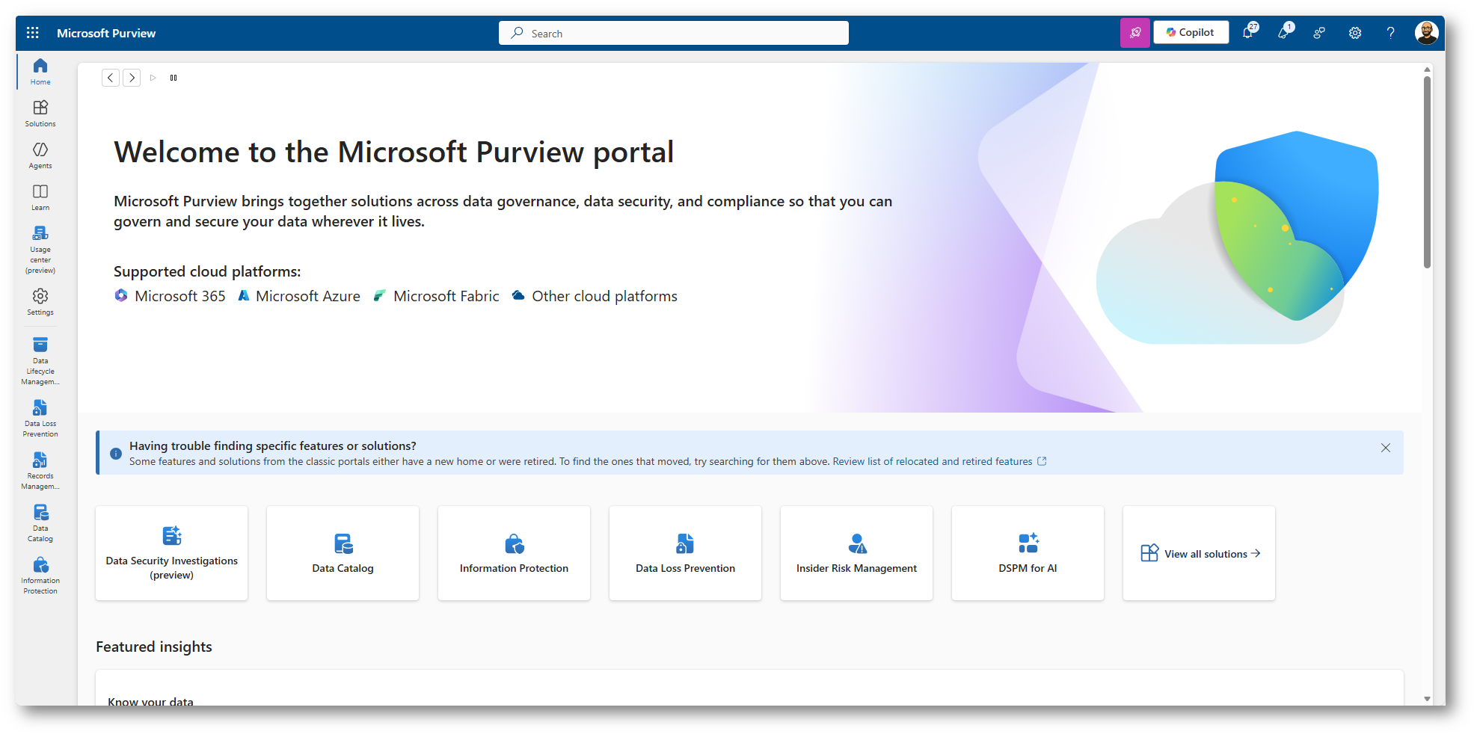Open Records Management in sidebar
Image resolution: width=1477 pixels, height=737 pixels.
[40, 471]
